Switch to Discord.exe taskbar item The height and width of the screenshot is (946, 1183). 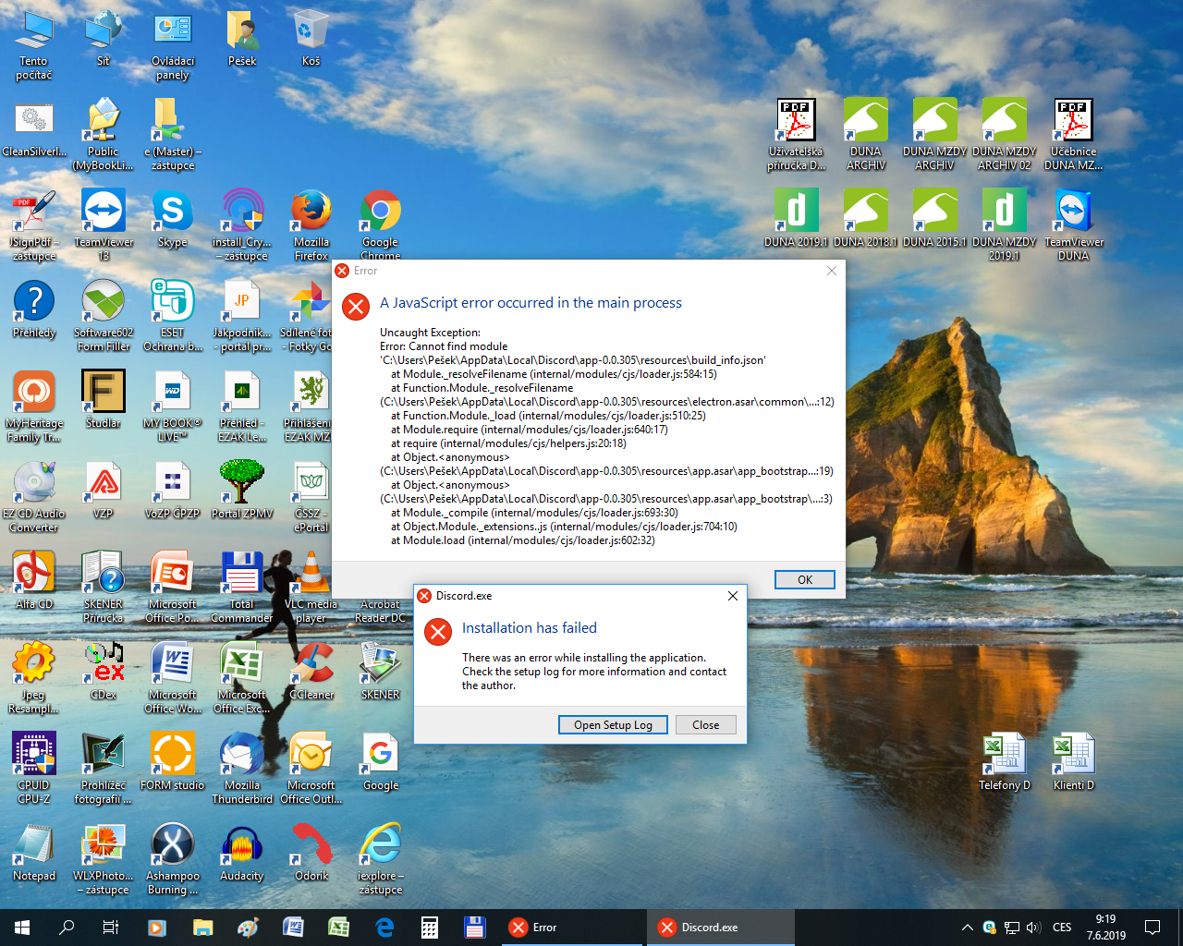coord(719,928)
